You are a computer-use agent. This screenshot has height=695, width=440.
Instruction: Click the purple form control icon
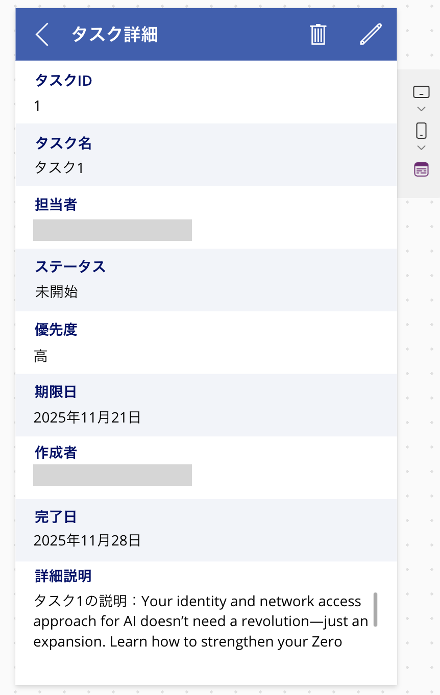pyautogui.click(x=421, y=169)
